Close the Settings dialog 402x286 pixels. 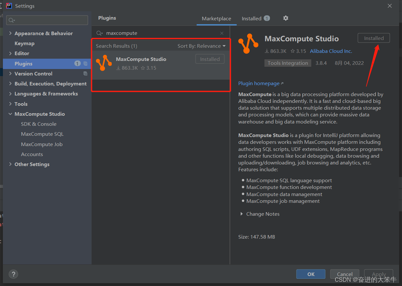[x=390, y=6]
